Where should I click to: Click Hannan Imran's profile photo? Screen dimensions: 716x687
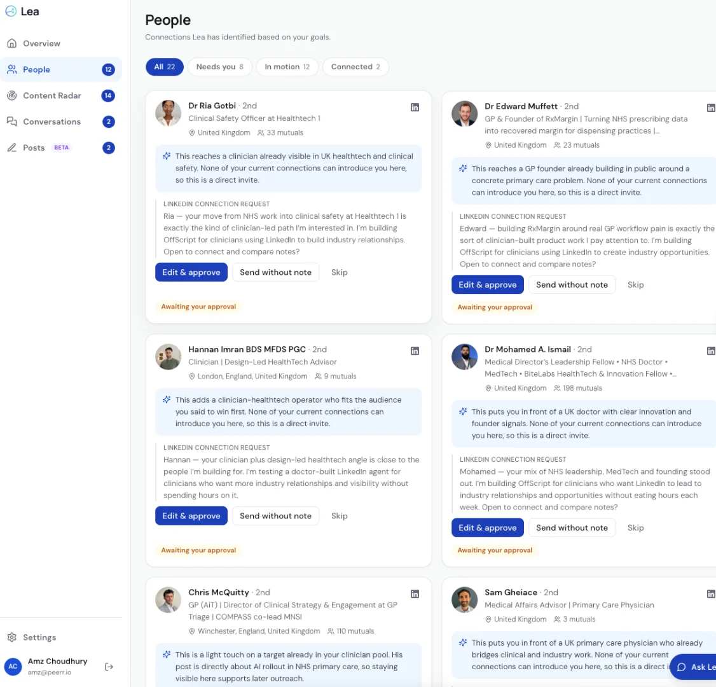coord(168,357)
